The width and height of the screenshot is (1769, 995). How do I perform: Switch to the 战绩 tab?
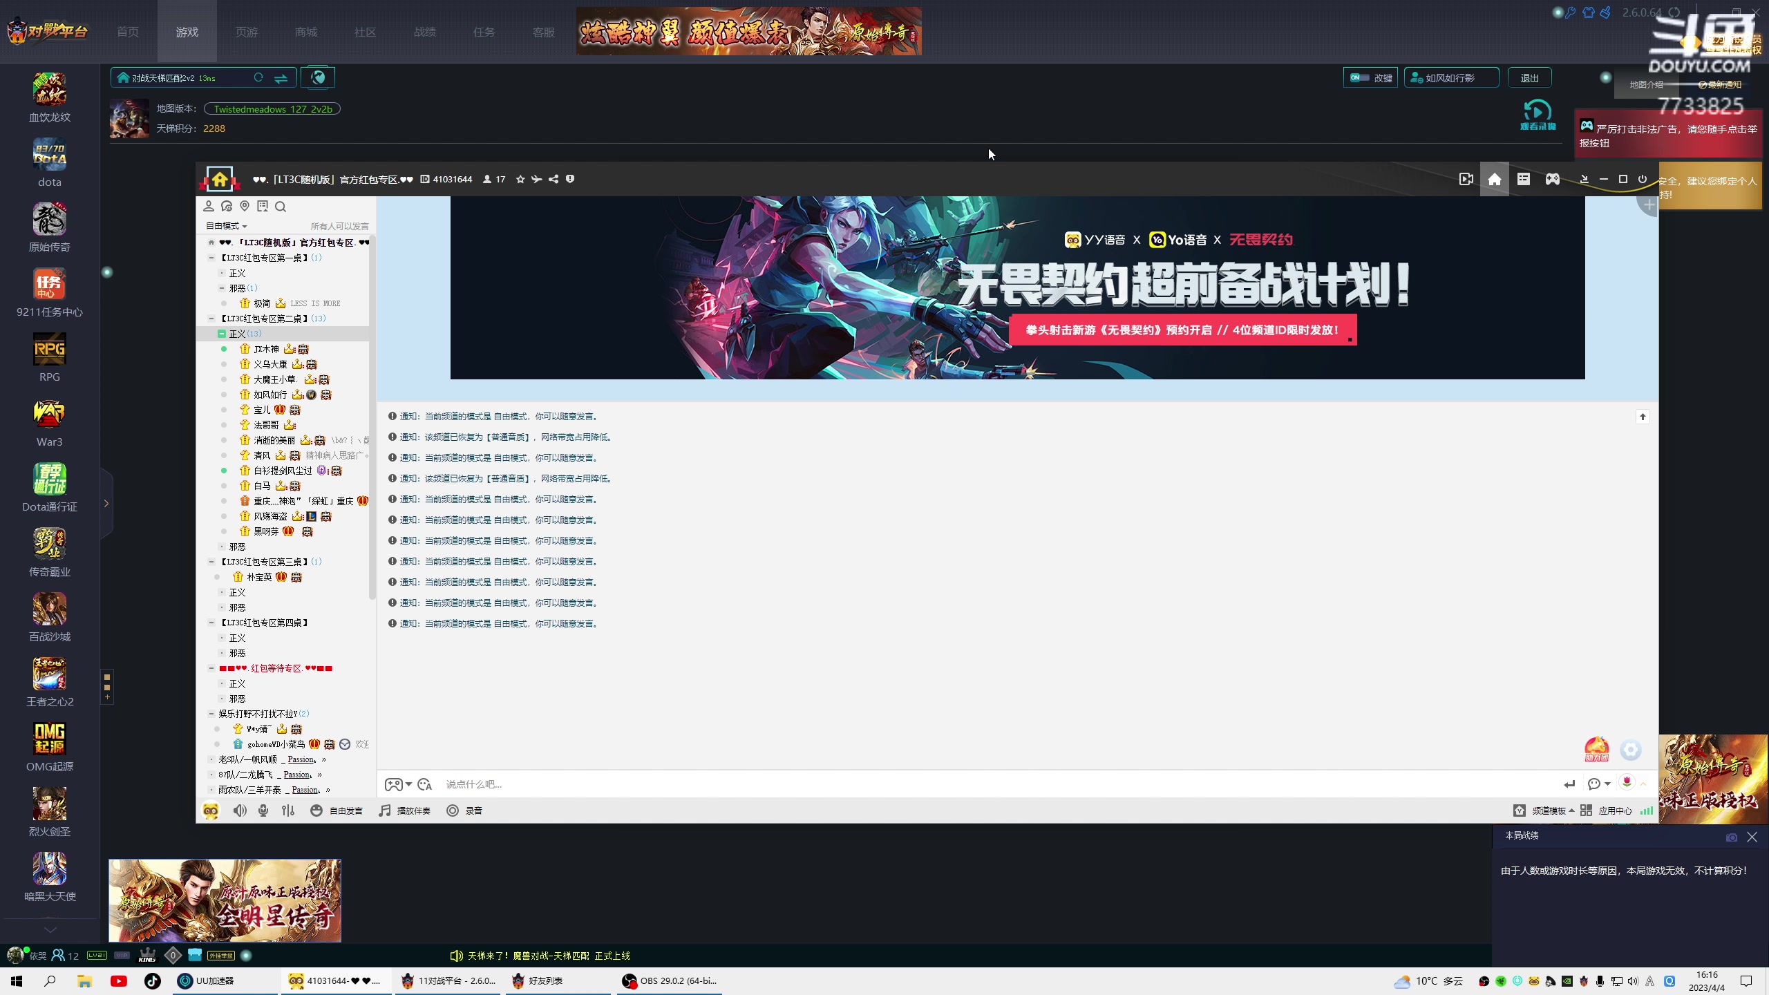(425, 32)
